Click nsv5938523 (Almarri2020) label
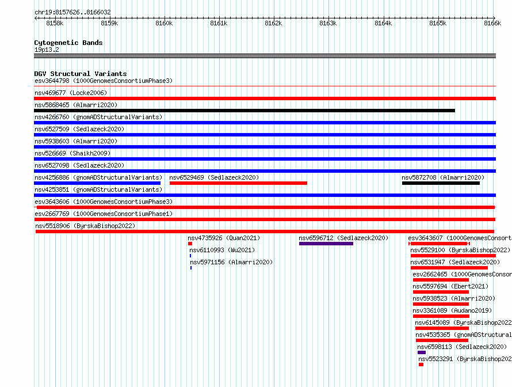 (x=454, y=298)
